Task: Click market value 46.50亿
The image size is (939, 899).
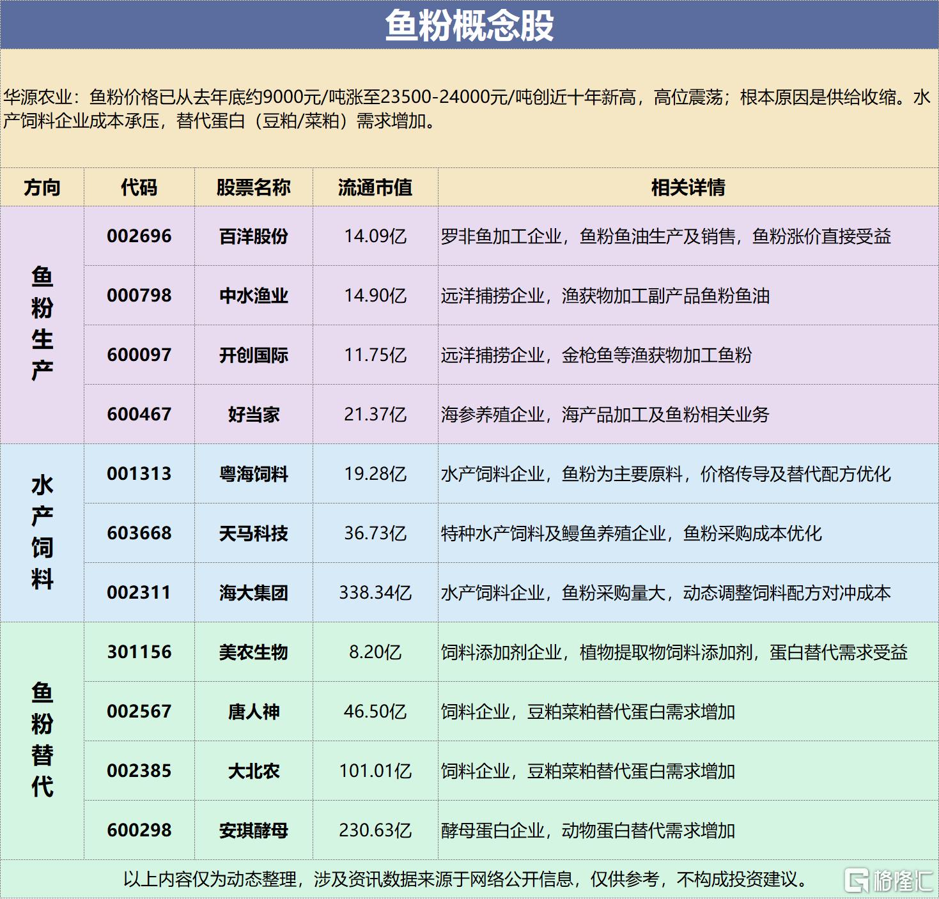Action: coord(375,712)
